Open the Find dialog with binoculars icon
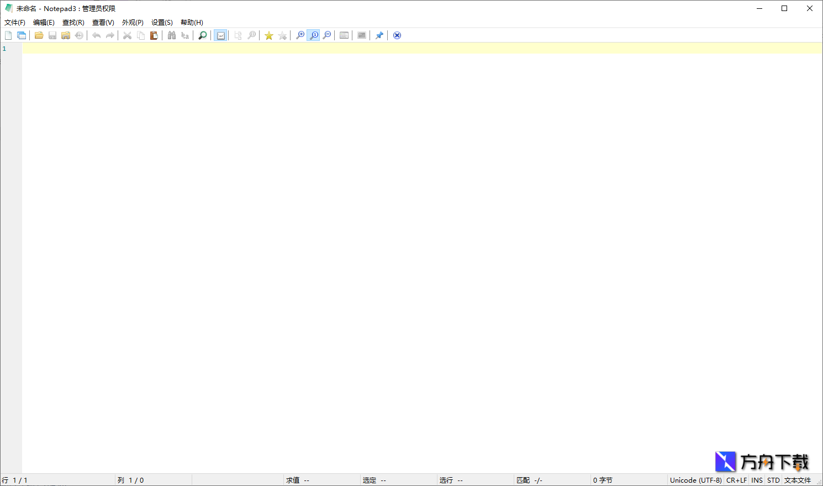This screenshot has width=823, height=486. tap(172, 35)
